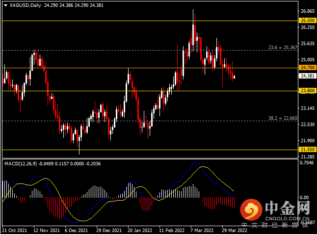Screen dimensions: 317x234
Task: Click the 7 Mar 2022 date label
Action: [202, 231]
